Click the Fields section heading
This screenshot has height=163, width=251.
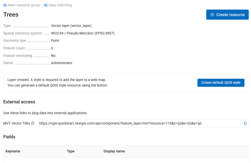click(x=9, y=137)
